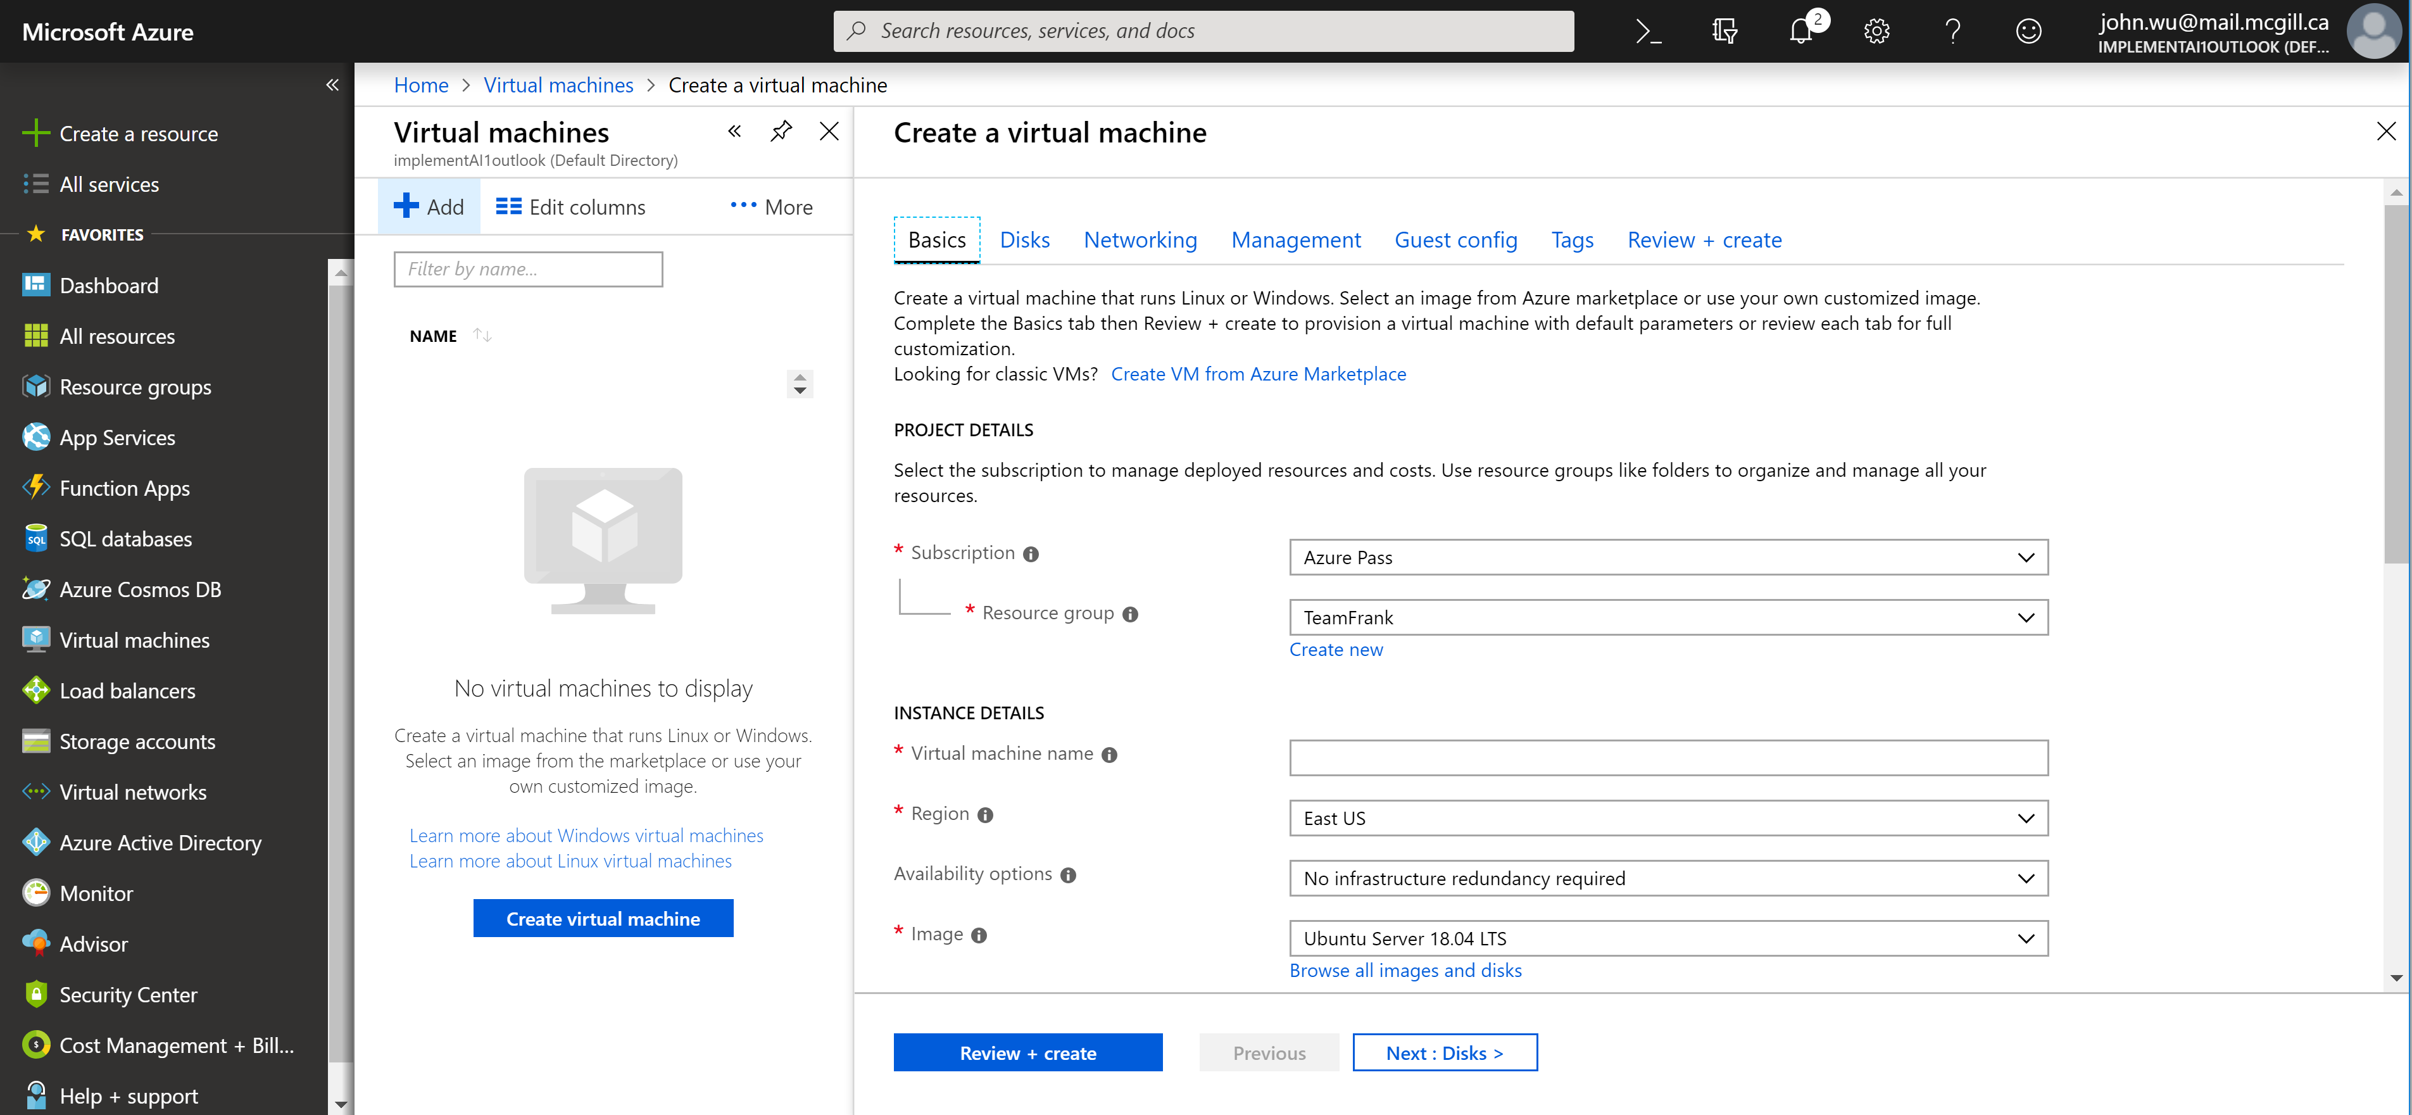This screenshot has width=2412, height=1115.
Task: Pin the Virtual machines blade
Action: pos(781,131)
